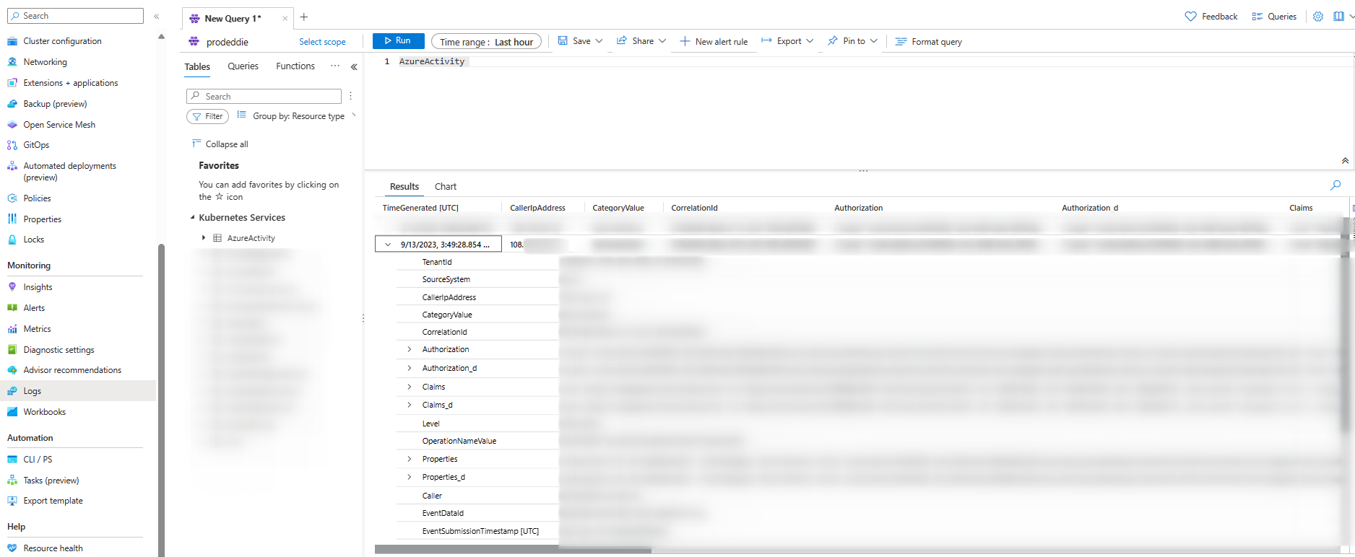The width and height of the screenshot is (1355, 557).
Task: Switch to the Queries tab in side pane
Action: coord(243,66)
